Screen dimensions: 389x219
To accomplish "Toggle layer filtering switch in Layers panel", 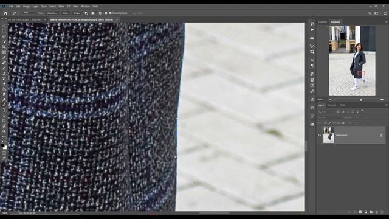I will (x=362, y=111).
